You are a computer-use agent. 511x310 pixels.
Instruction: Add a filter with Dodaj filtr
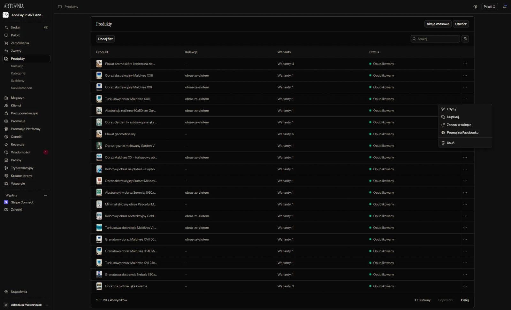(105, 39)
